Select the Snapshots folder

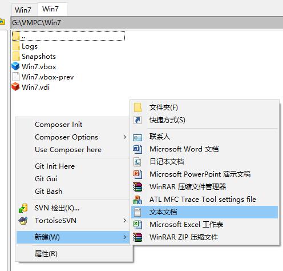click(x=34, y=57)
